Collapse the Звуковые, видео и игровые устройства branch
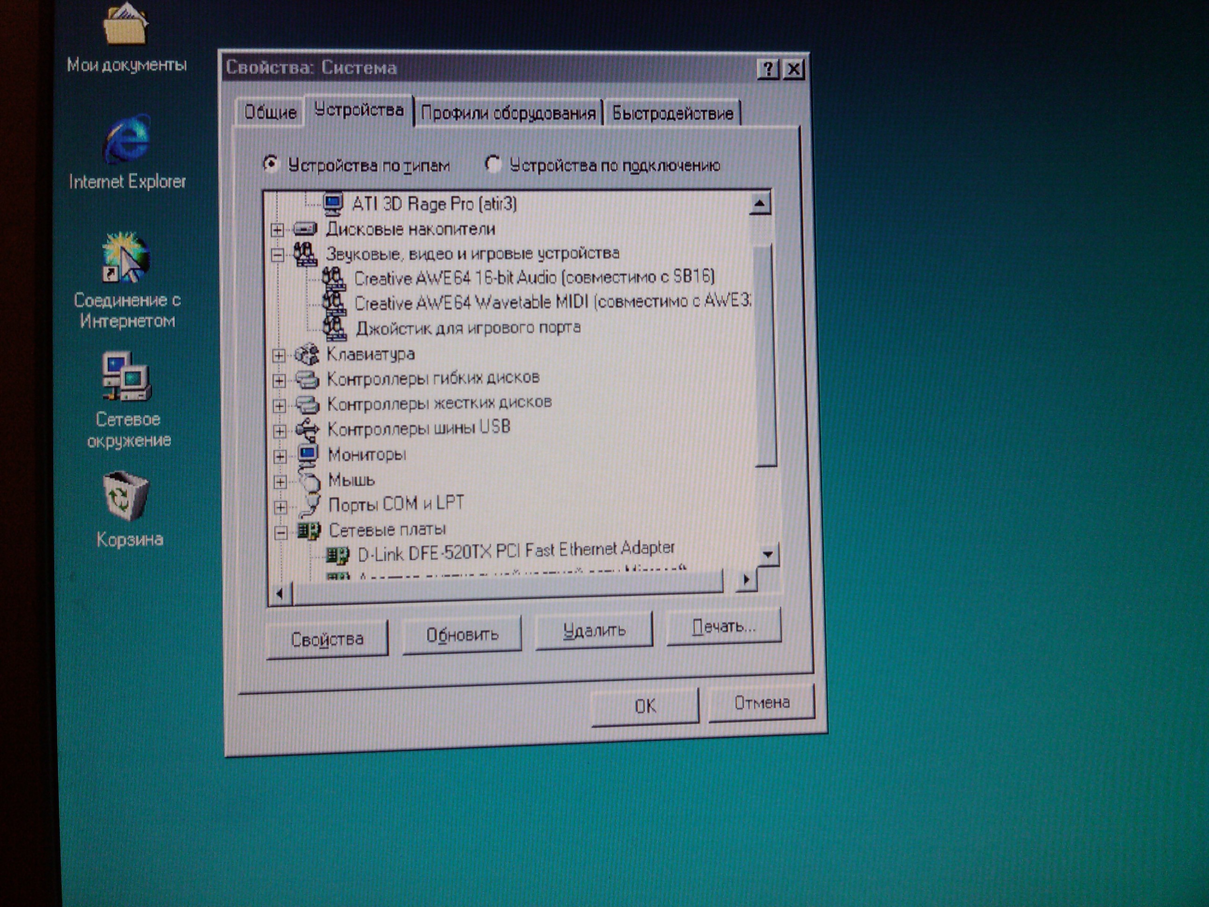 tap(278, 255)
